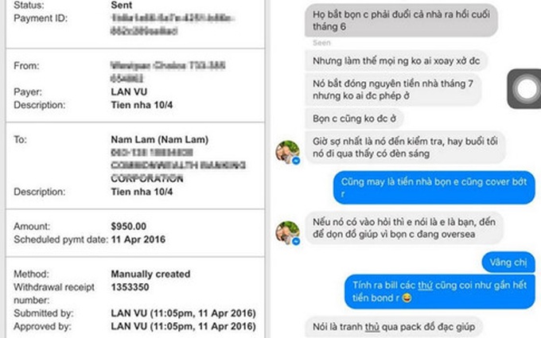Click Messenger badge on upper avatar
This screenshot has height=338, width=541.
point(296,161)
